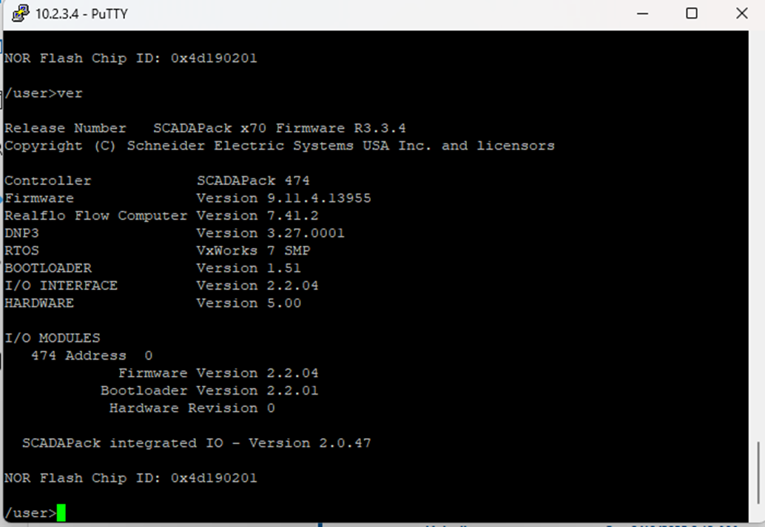The image size is (765, 527).
Task: Click the last 'NOR Flash Chip ID' line
Action: 131,477
